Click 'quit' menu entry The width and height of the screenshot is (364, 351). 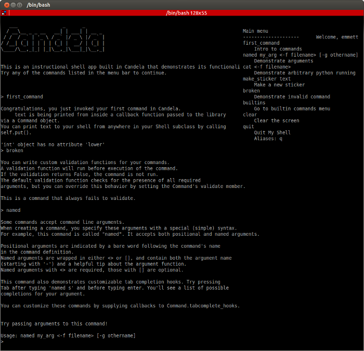click(x=249, y=127)
